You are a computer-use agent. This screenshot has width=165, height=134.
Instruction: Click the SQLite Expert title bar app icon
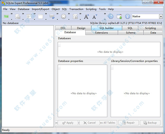[x=3, y=3]
